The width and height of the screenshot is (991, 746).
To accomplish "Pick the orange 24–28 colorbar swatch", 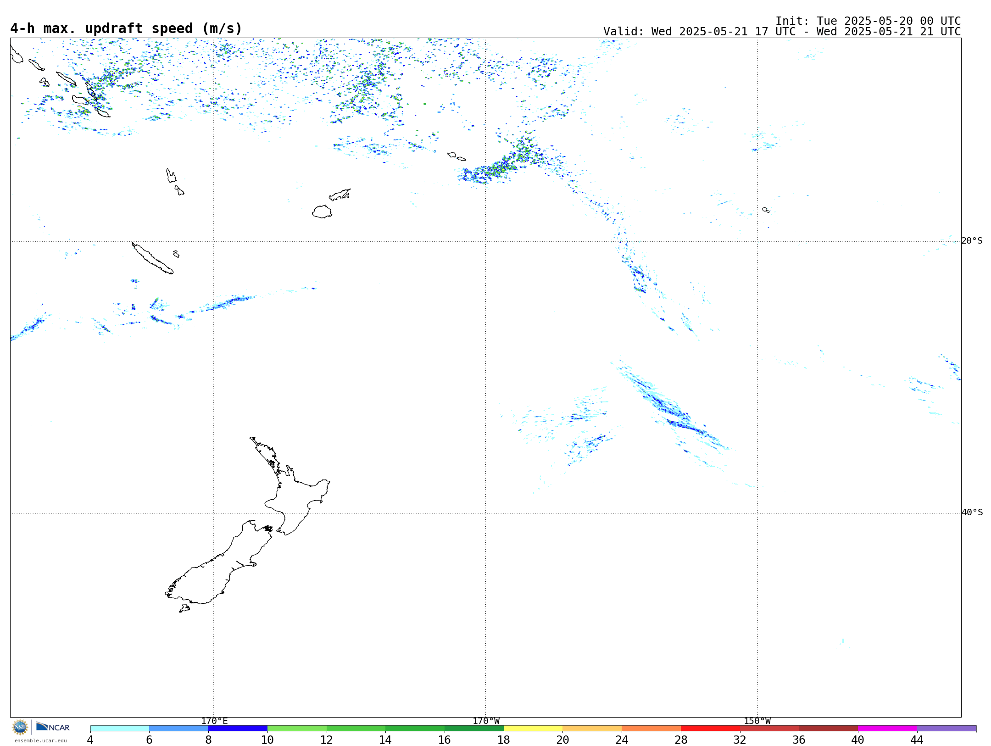I will [x=651, y=729].
